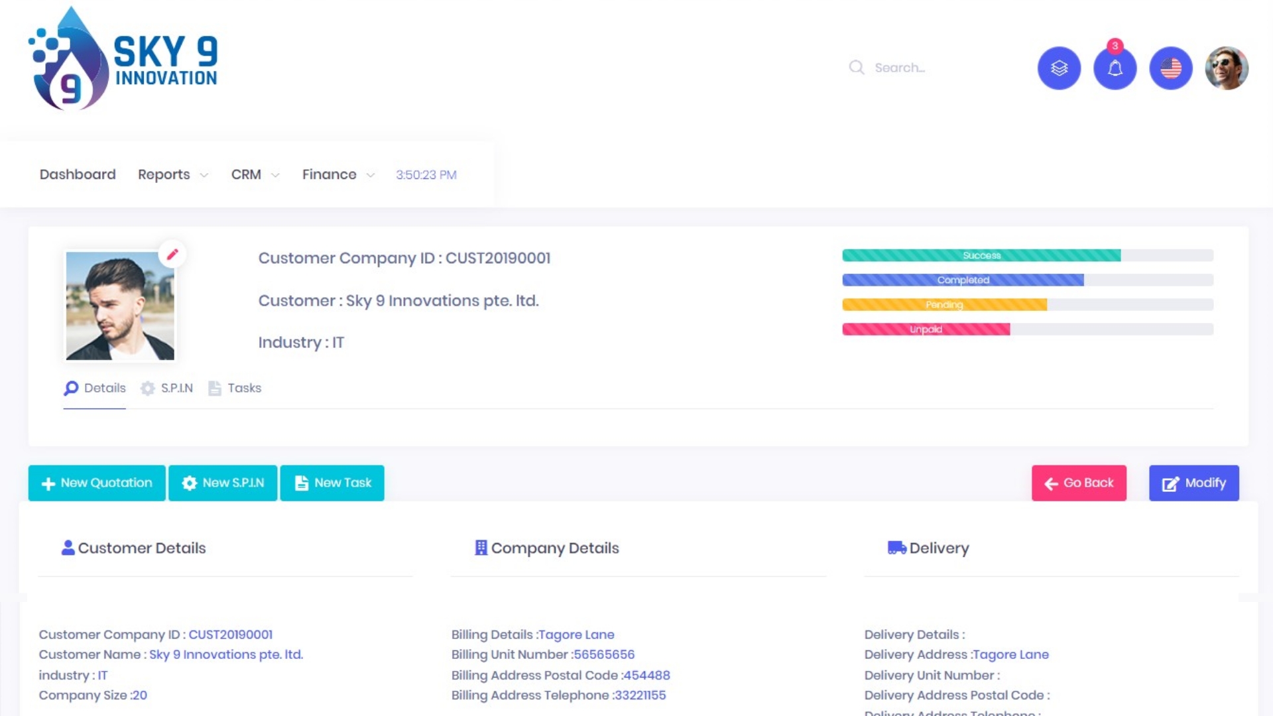Go to Dashboard menu item
The image size is (1273, 716).
coord(78,174)
